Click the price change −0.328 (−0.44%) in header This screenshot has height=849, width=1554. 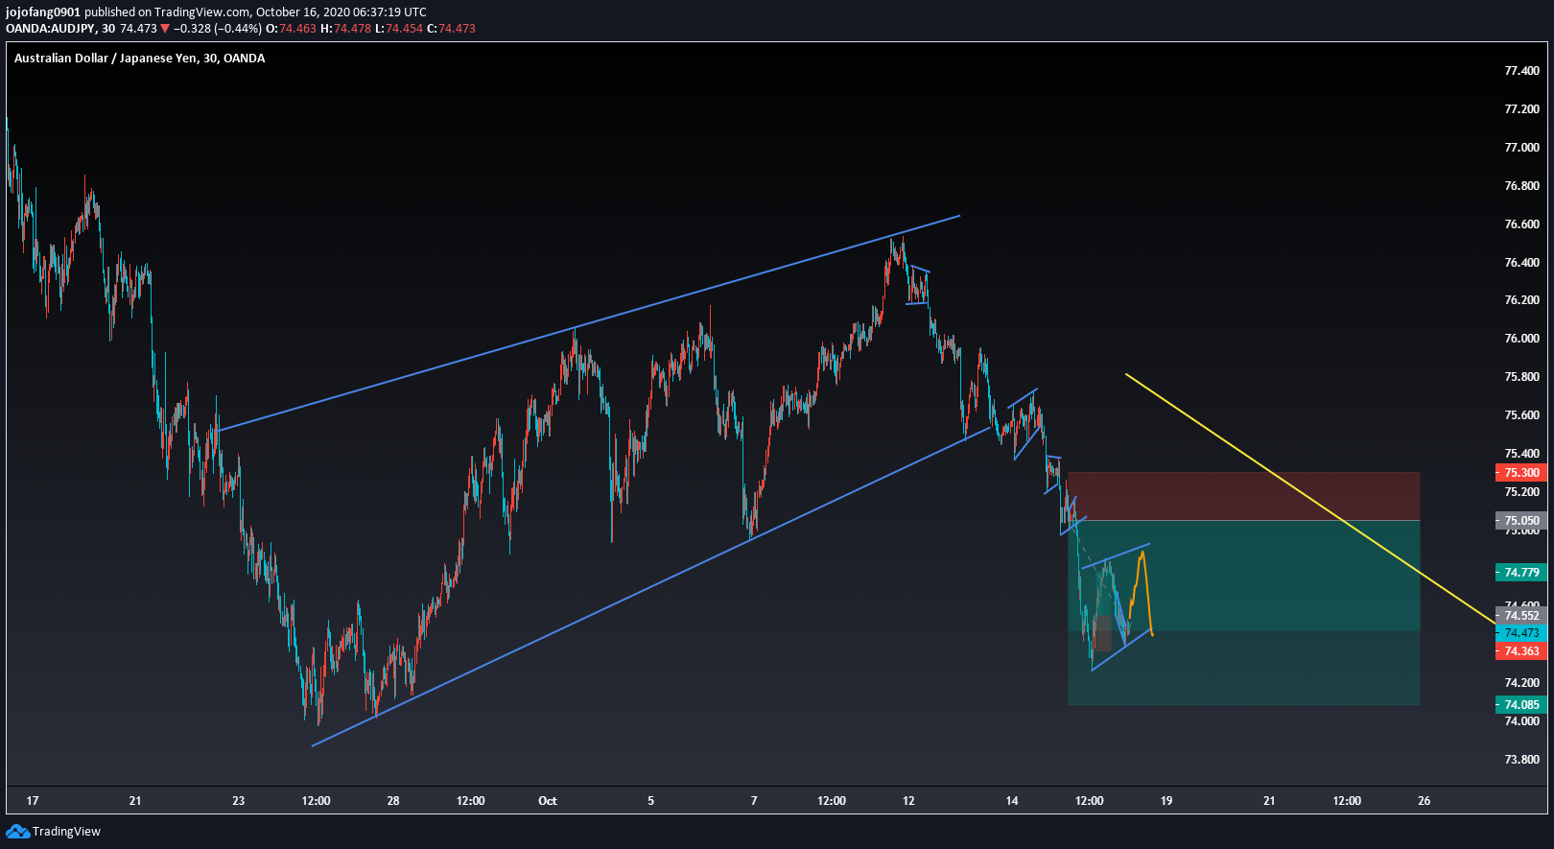pos(218,29)
